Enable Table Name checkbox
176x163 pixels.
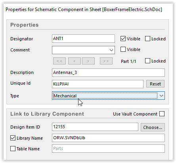pyautogui.click(x=13, y=149)
